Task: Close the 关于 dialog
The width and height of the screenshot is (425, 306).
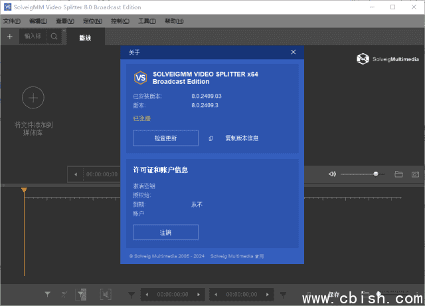Action: (x=294, y=52)
